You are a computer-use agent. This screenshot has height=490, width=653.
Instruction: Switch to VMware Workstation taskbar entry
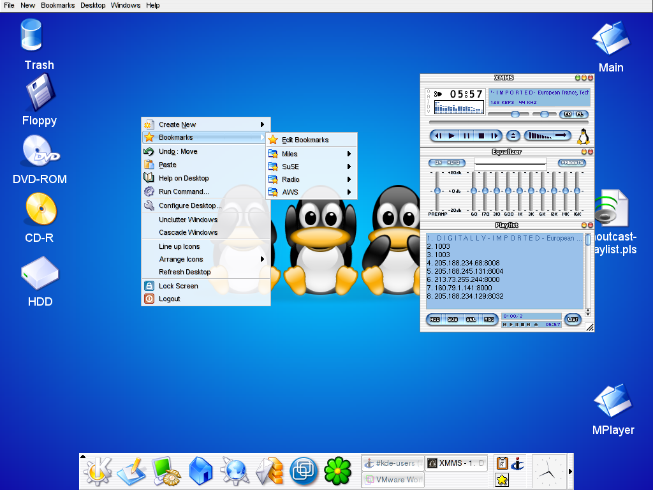click(393, 480)
